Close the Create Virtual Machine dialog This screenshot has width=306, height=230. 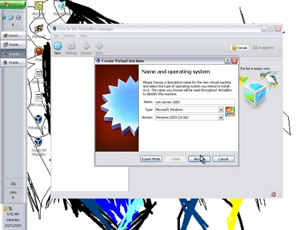[234, 60]
